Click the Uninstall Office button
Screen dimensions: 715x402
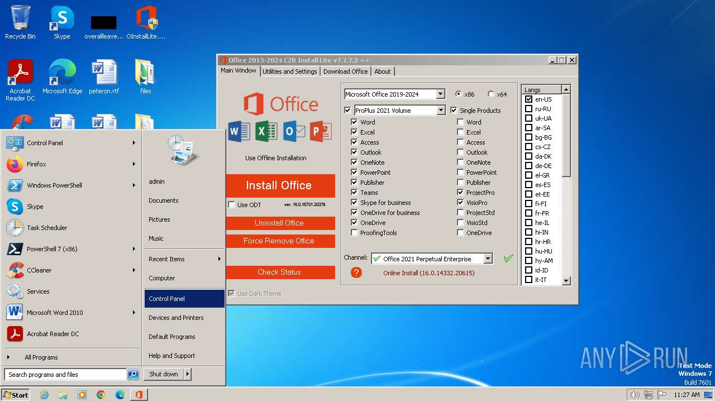coord(279,223)
